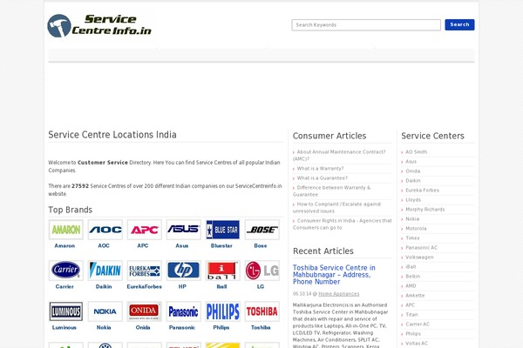This screenshot has width=523, height=348.
Task: Open Onida in Service Centers sidebar
Action: 412,171
